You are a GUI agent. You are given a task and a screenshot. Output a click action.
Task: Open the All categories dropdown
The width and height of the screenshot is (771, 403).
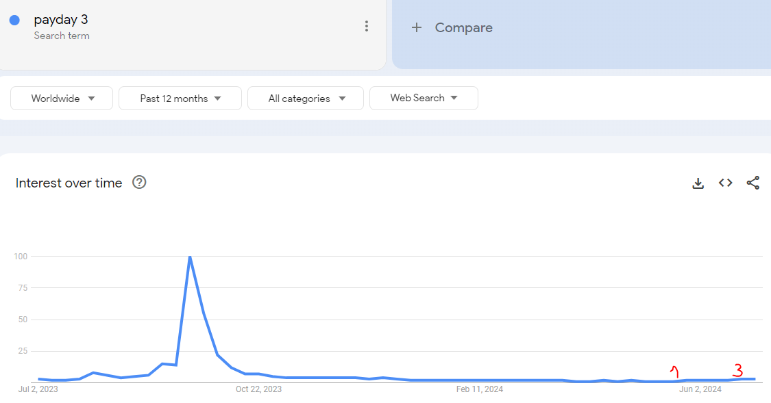[306, 98]
